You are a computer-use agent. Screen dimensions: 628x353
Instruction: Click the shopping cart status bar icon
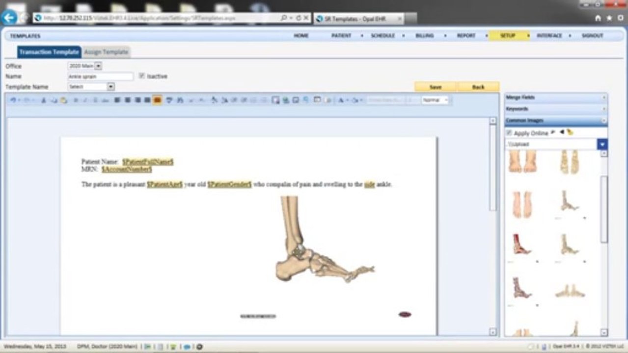(x=173, y=347)
